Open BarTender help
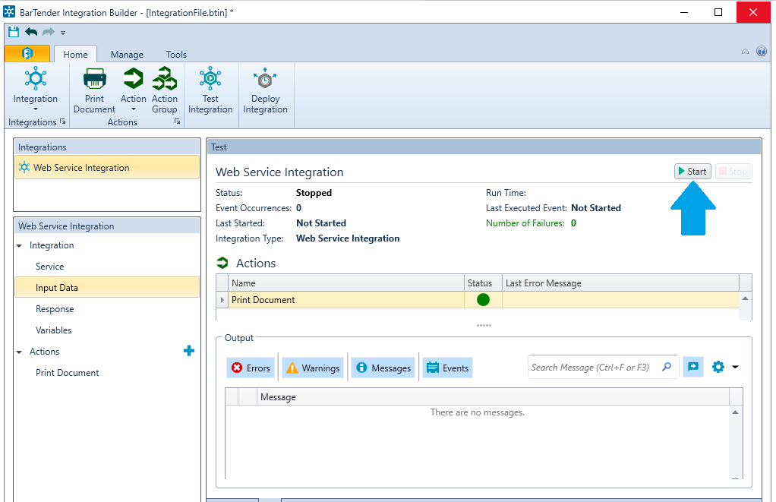The width and height of the screenshot is (776, 502). pyautogui.click(x=762, y=51)
